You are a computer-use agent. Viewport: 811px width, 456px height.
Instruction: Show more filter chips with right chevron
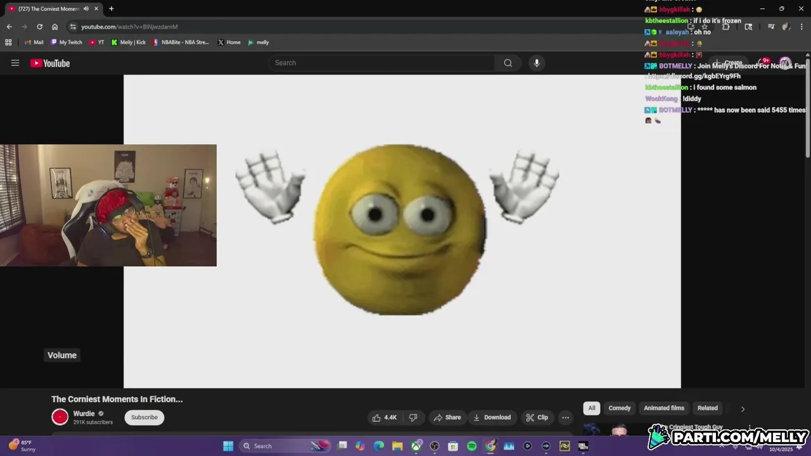(743, 408)
